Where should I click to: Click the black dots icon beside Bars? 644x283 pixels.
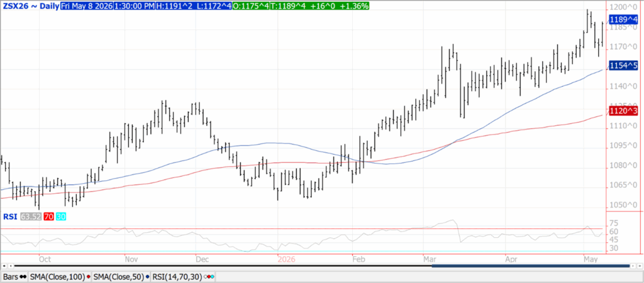point(23,277)
